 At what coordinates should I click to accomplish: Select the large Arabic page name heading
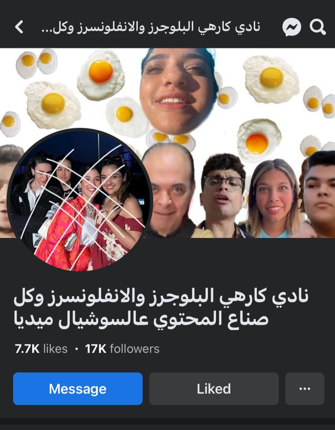[x=161, y=308]
